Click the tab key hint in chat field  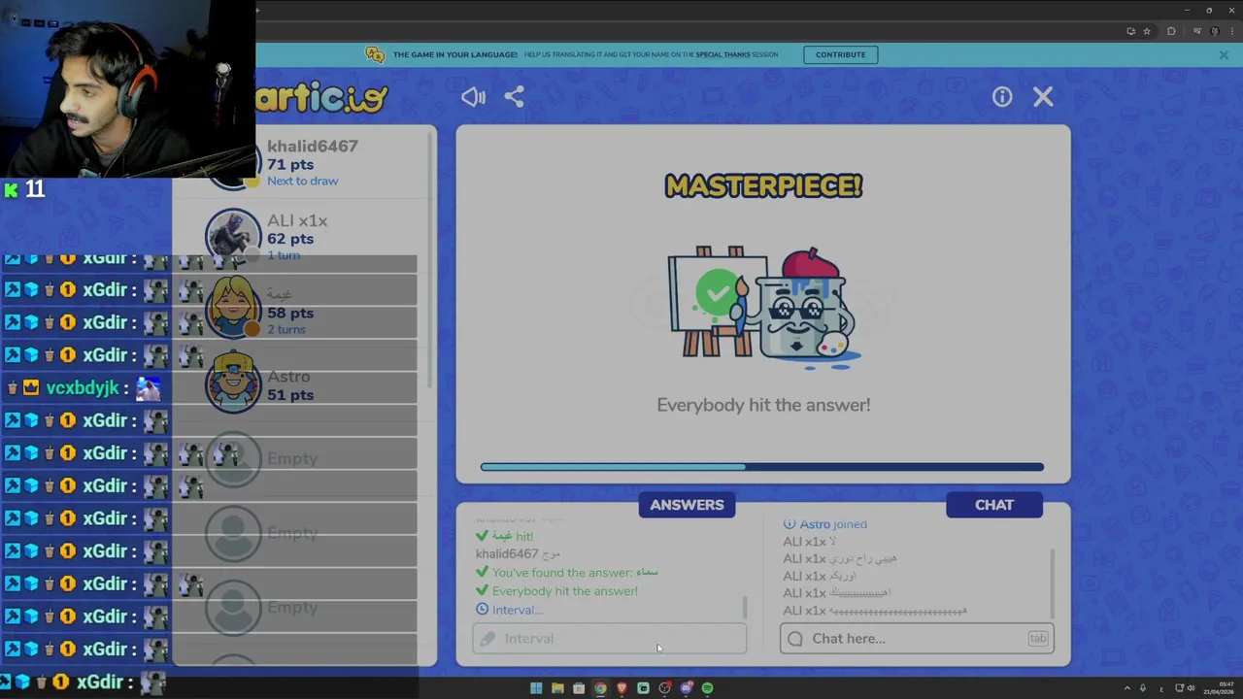(1038, 638)
